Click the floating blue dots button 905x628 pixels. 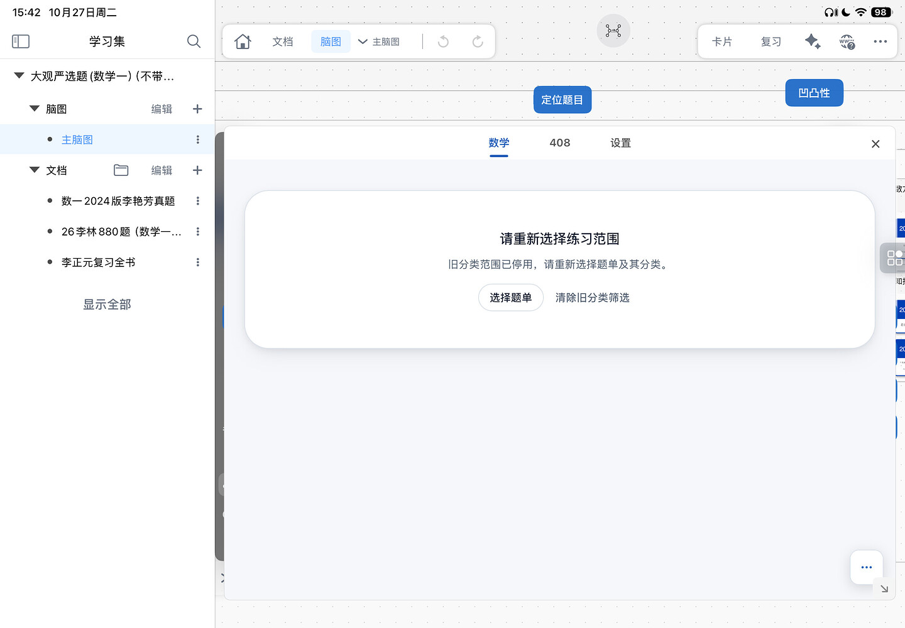[867, 567]
